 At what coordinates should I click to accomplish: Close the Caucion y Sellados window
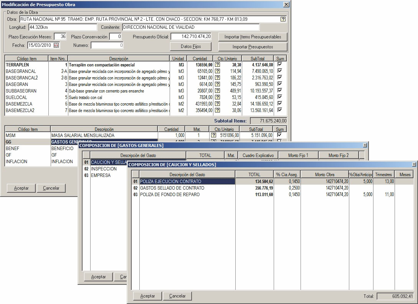click(x=414, y=164)
